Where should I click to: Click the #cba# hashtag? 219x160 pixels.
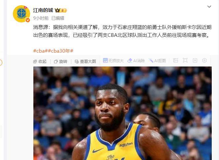[41, 51]
